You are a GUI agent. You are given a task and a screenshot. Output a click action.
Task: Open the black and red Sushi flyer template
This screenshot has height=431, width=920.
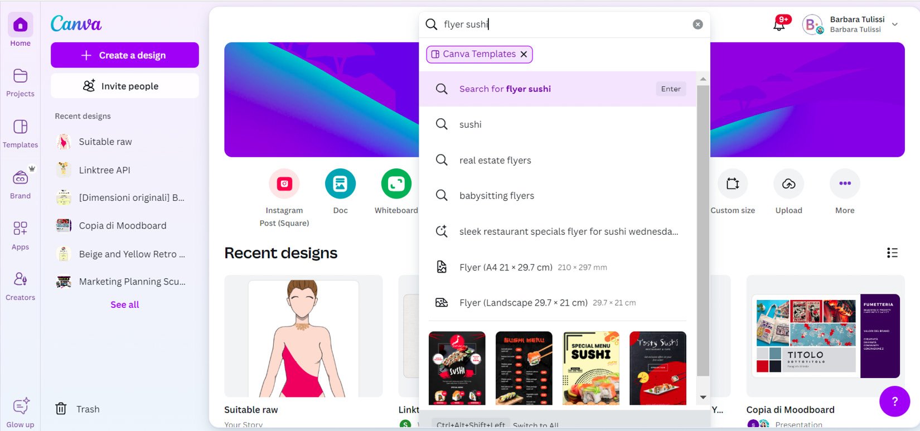pyautogui.click(x=457, y=368)
